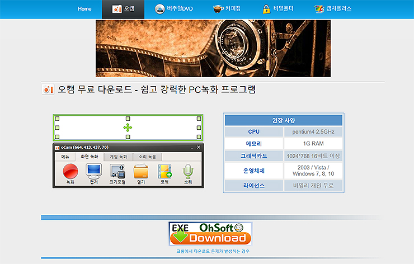This screenshot has width=414, height=264.
Task: Click the CPU label cell
Action: click(x=254, y=132)
